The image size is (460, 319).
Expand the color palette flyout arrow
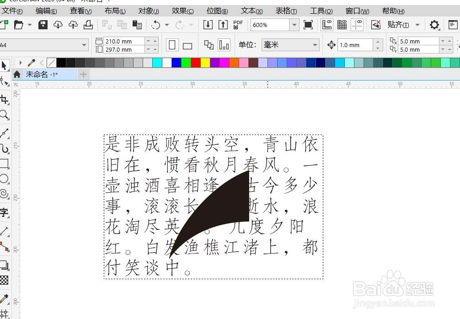pyautogui.click(x=21, y=63)
